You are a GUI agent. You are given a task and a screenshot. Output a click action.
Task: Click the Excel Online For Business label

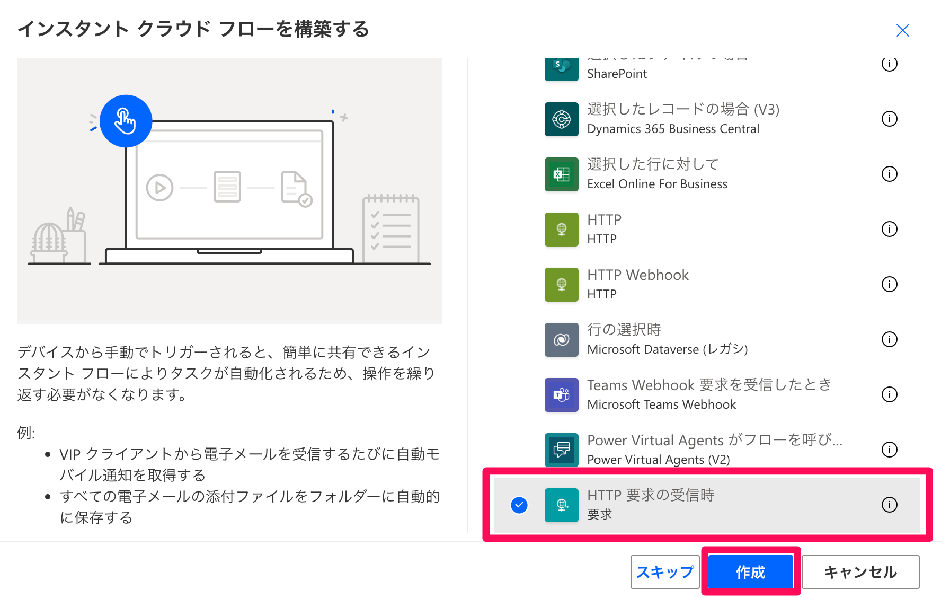click(x=657, y=184)
